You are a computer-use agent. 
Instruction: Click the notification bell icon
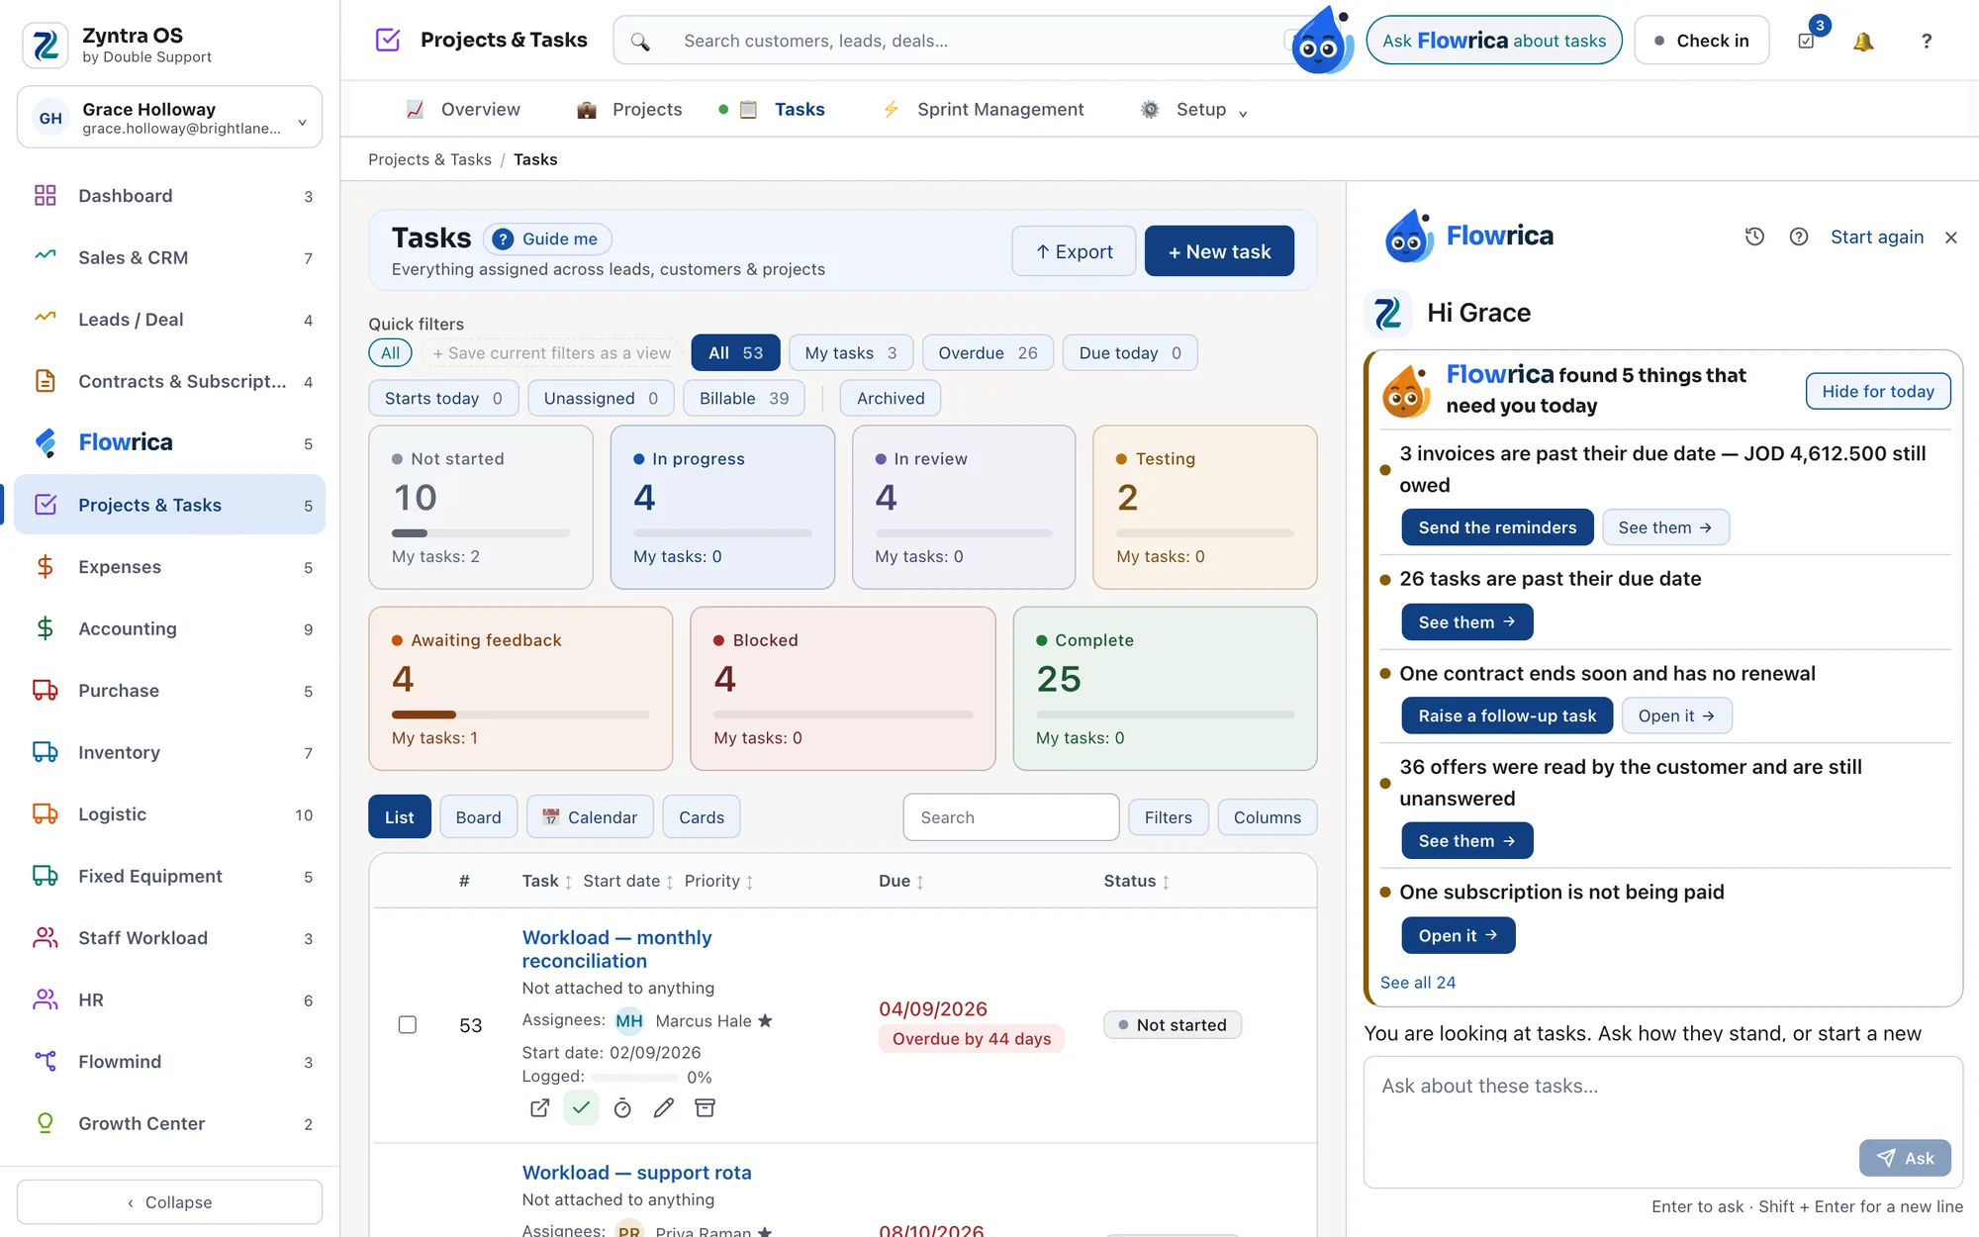pyautogui.click(x=1863, y=41)
